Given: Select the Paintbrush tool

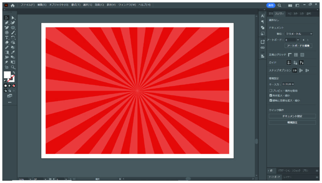Looking at the screenshot, I should [13, 33].
